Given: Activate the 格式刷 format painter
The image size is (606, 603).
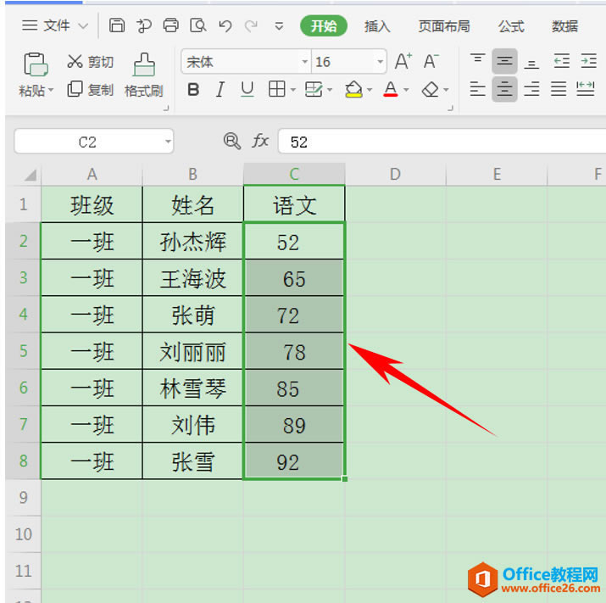Looking at the screenshot, I should click(144, 75).
